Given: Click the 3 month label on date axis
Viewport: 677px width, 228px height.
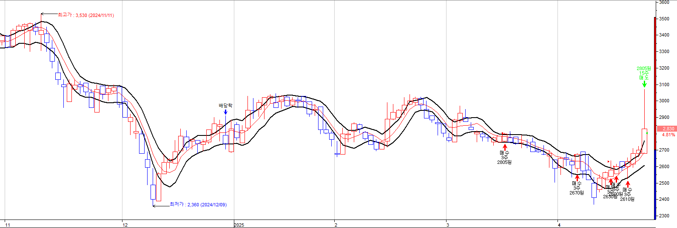Looking at the screenshot, I should pyautogui.click(x=448, y=225).
